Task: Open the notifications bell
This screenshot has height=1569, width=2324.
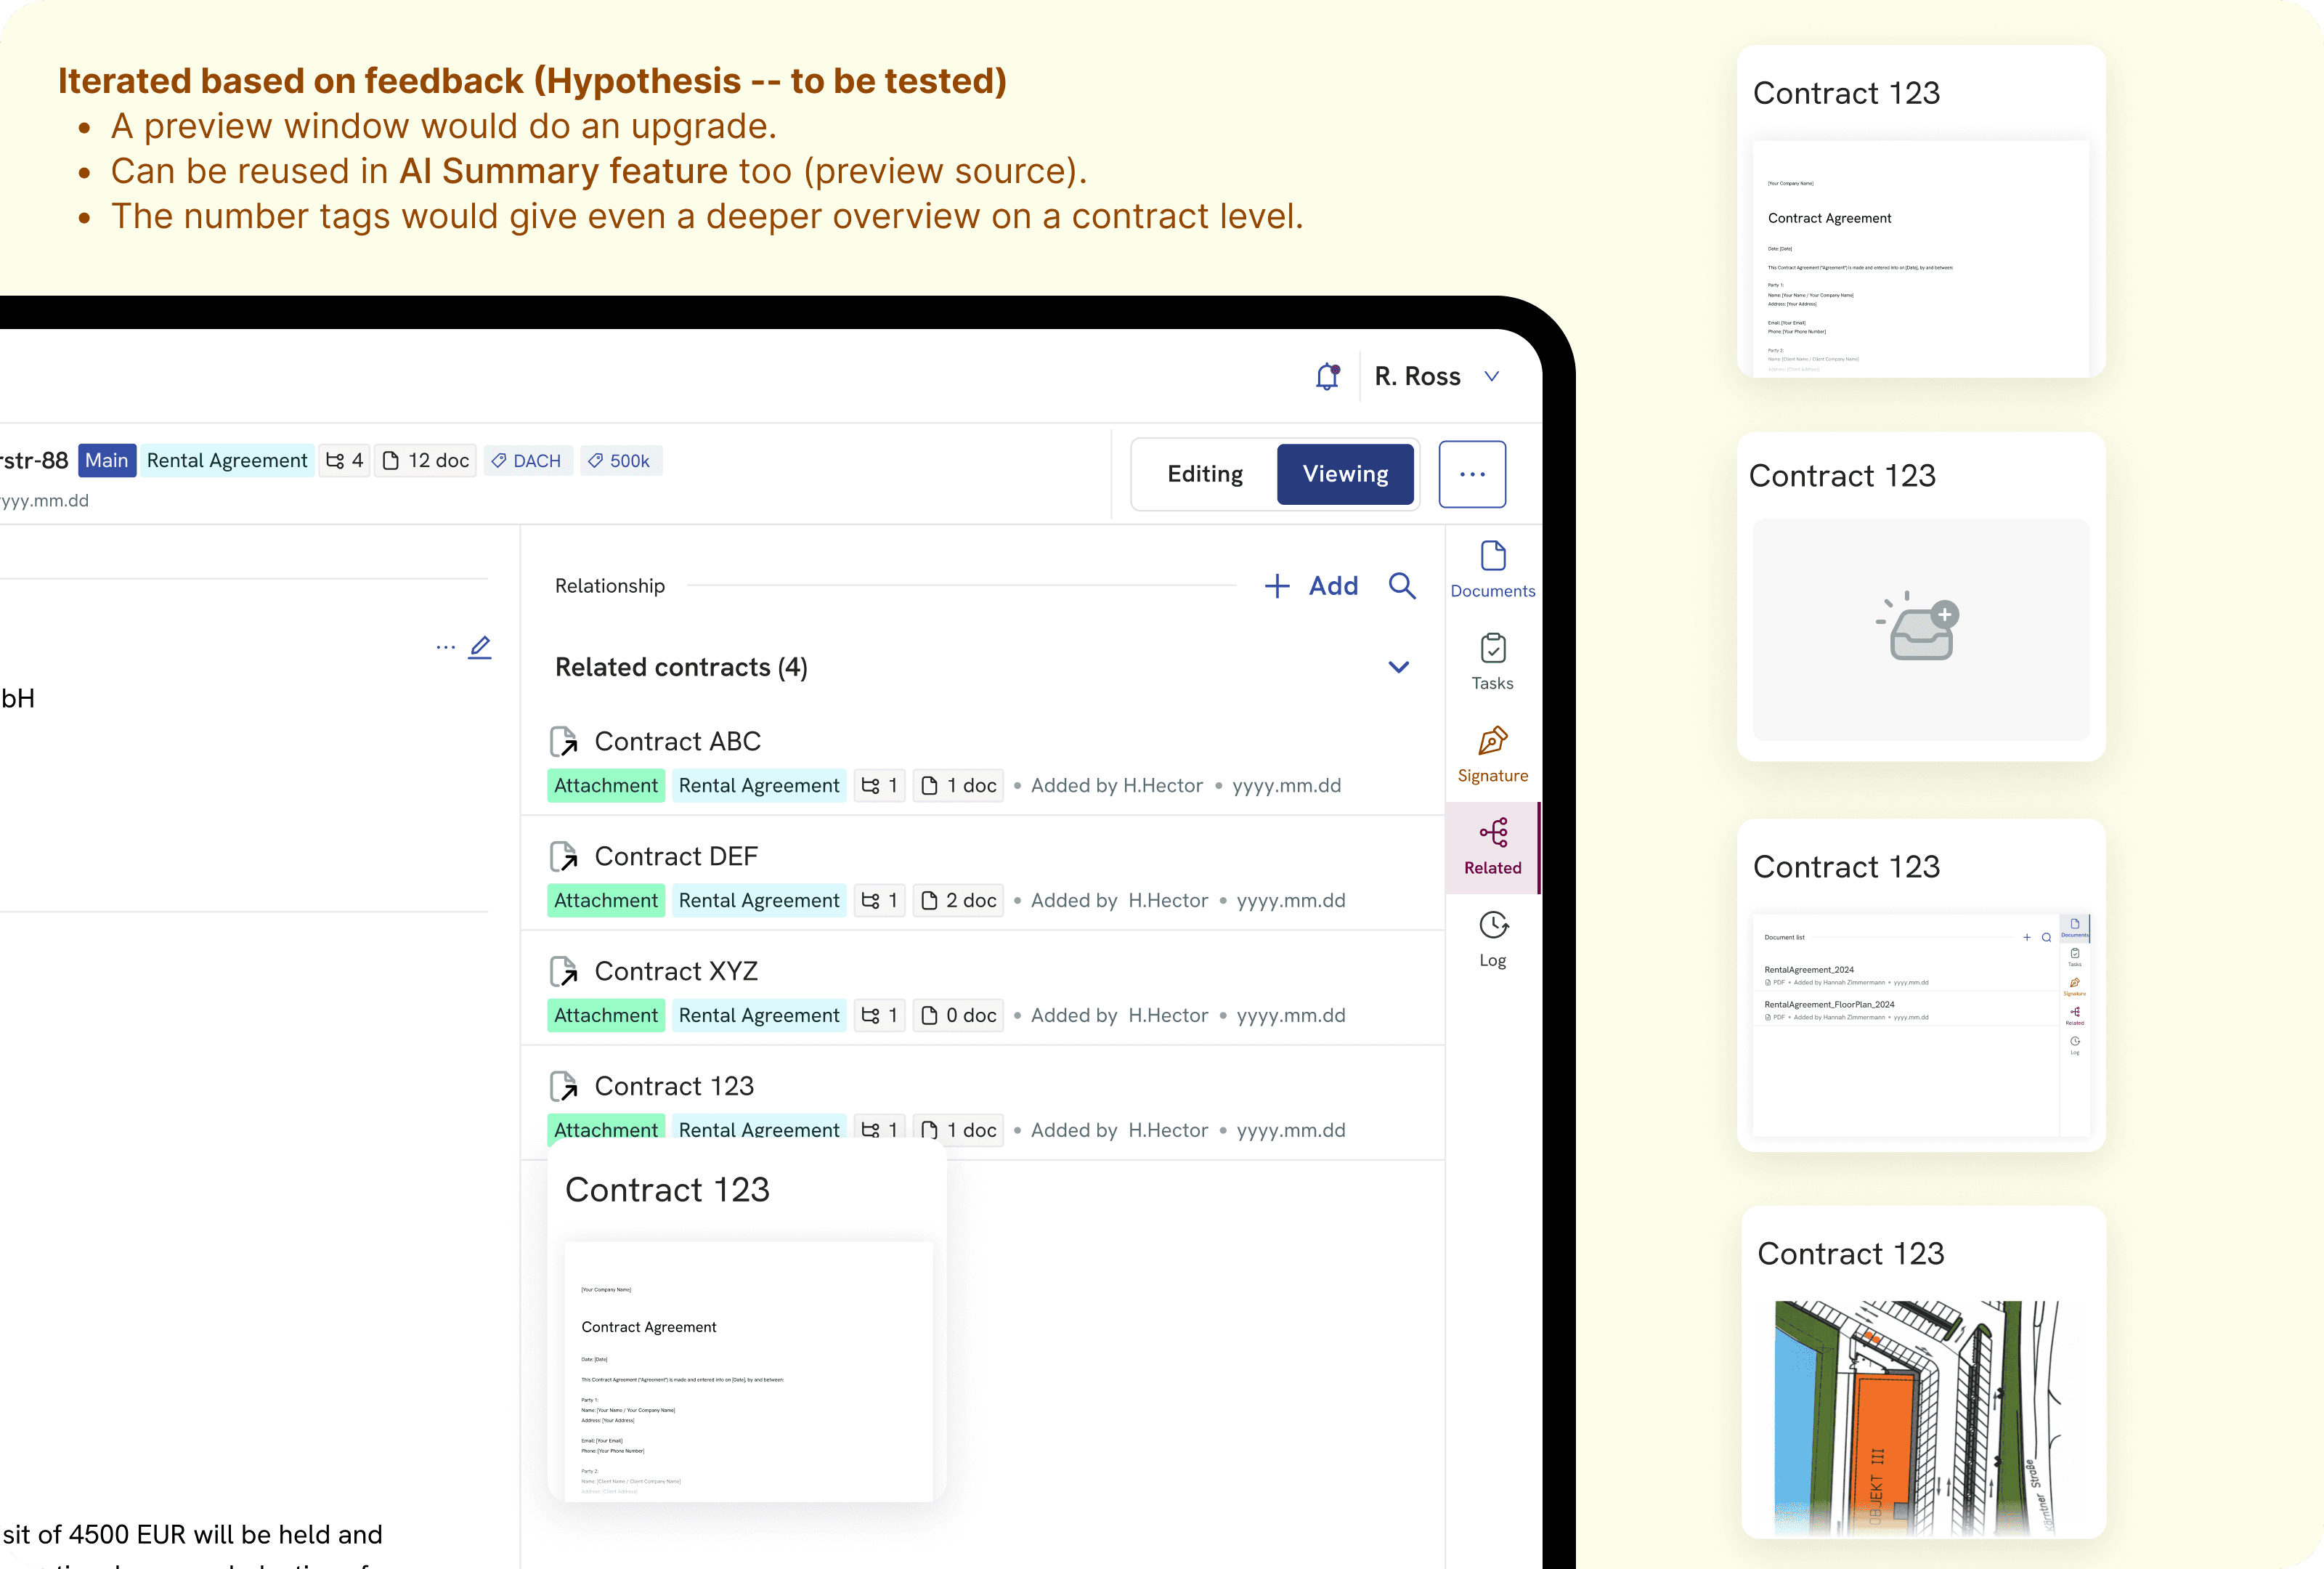Action: pos(1327,376)
